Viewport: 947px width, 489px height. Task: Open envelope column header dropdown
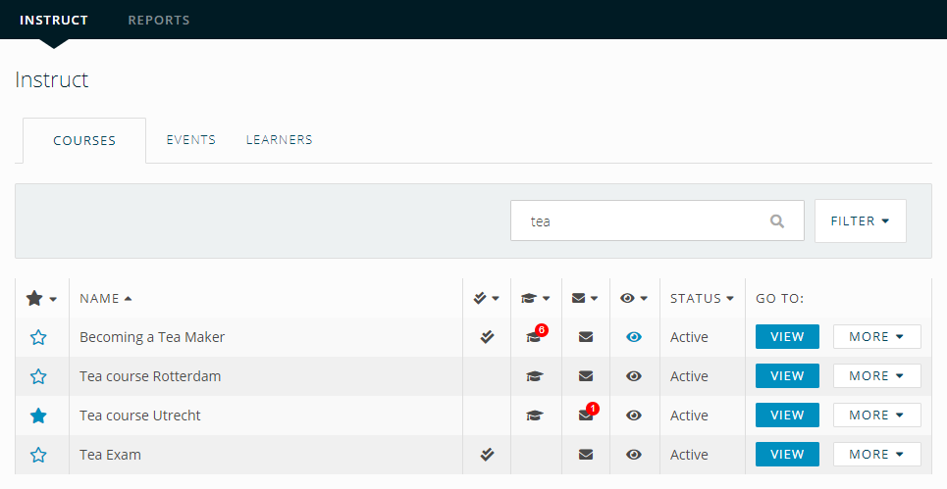[585, 299]
